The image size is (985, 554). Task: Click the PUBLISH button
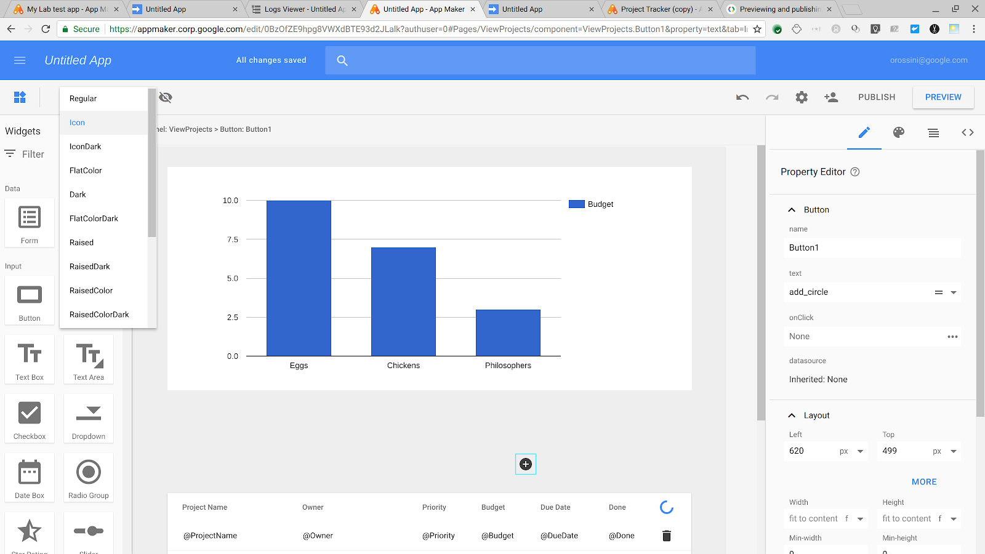pyautogui.click(x=876, y=97)
